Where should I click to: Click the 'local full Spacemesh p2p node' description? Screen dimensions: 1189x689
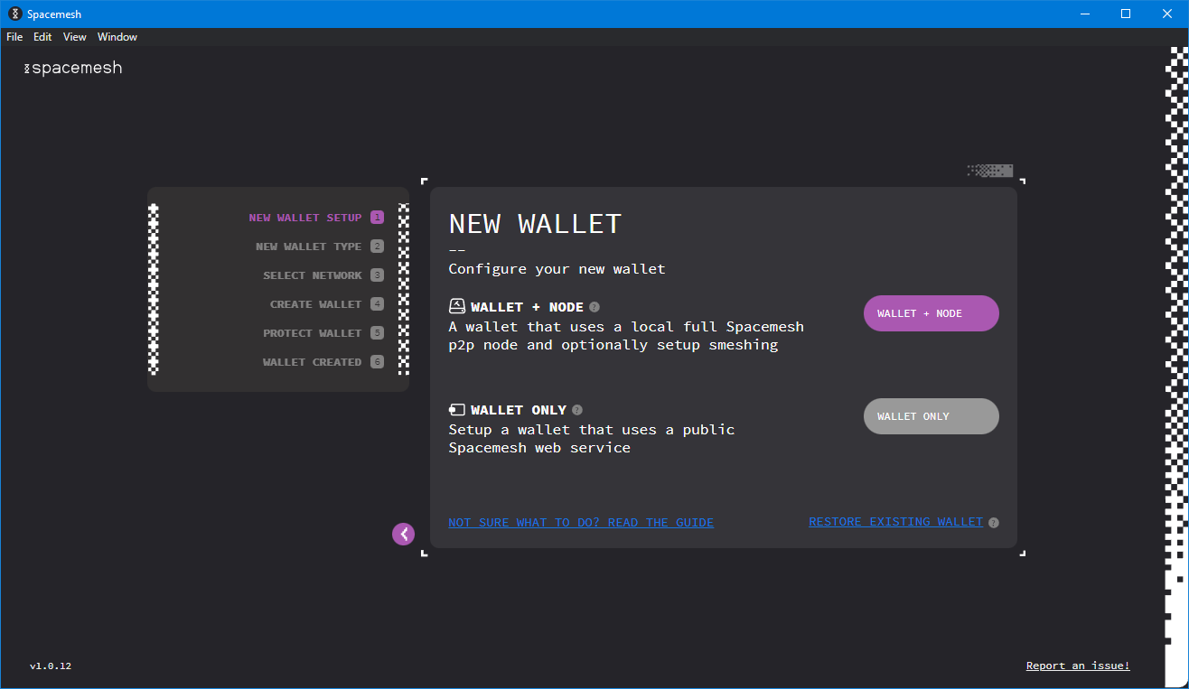point(626,336)
